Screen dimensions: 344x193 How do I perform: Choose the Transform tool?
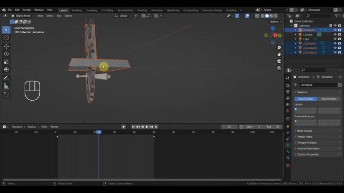click(6, 69)
